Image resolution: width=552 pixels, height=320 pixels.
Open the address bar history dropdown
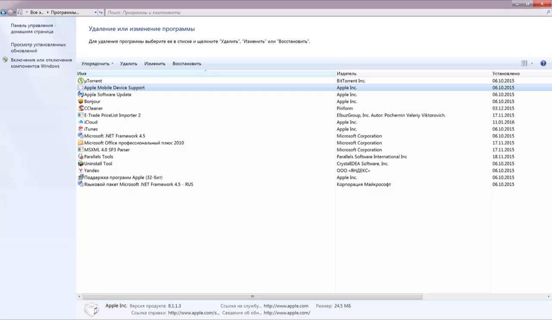[95, 13]
